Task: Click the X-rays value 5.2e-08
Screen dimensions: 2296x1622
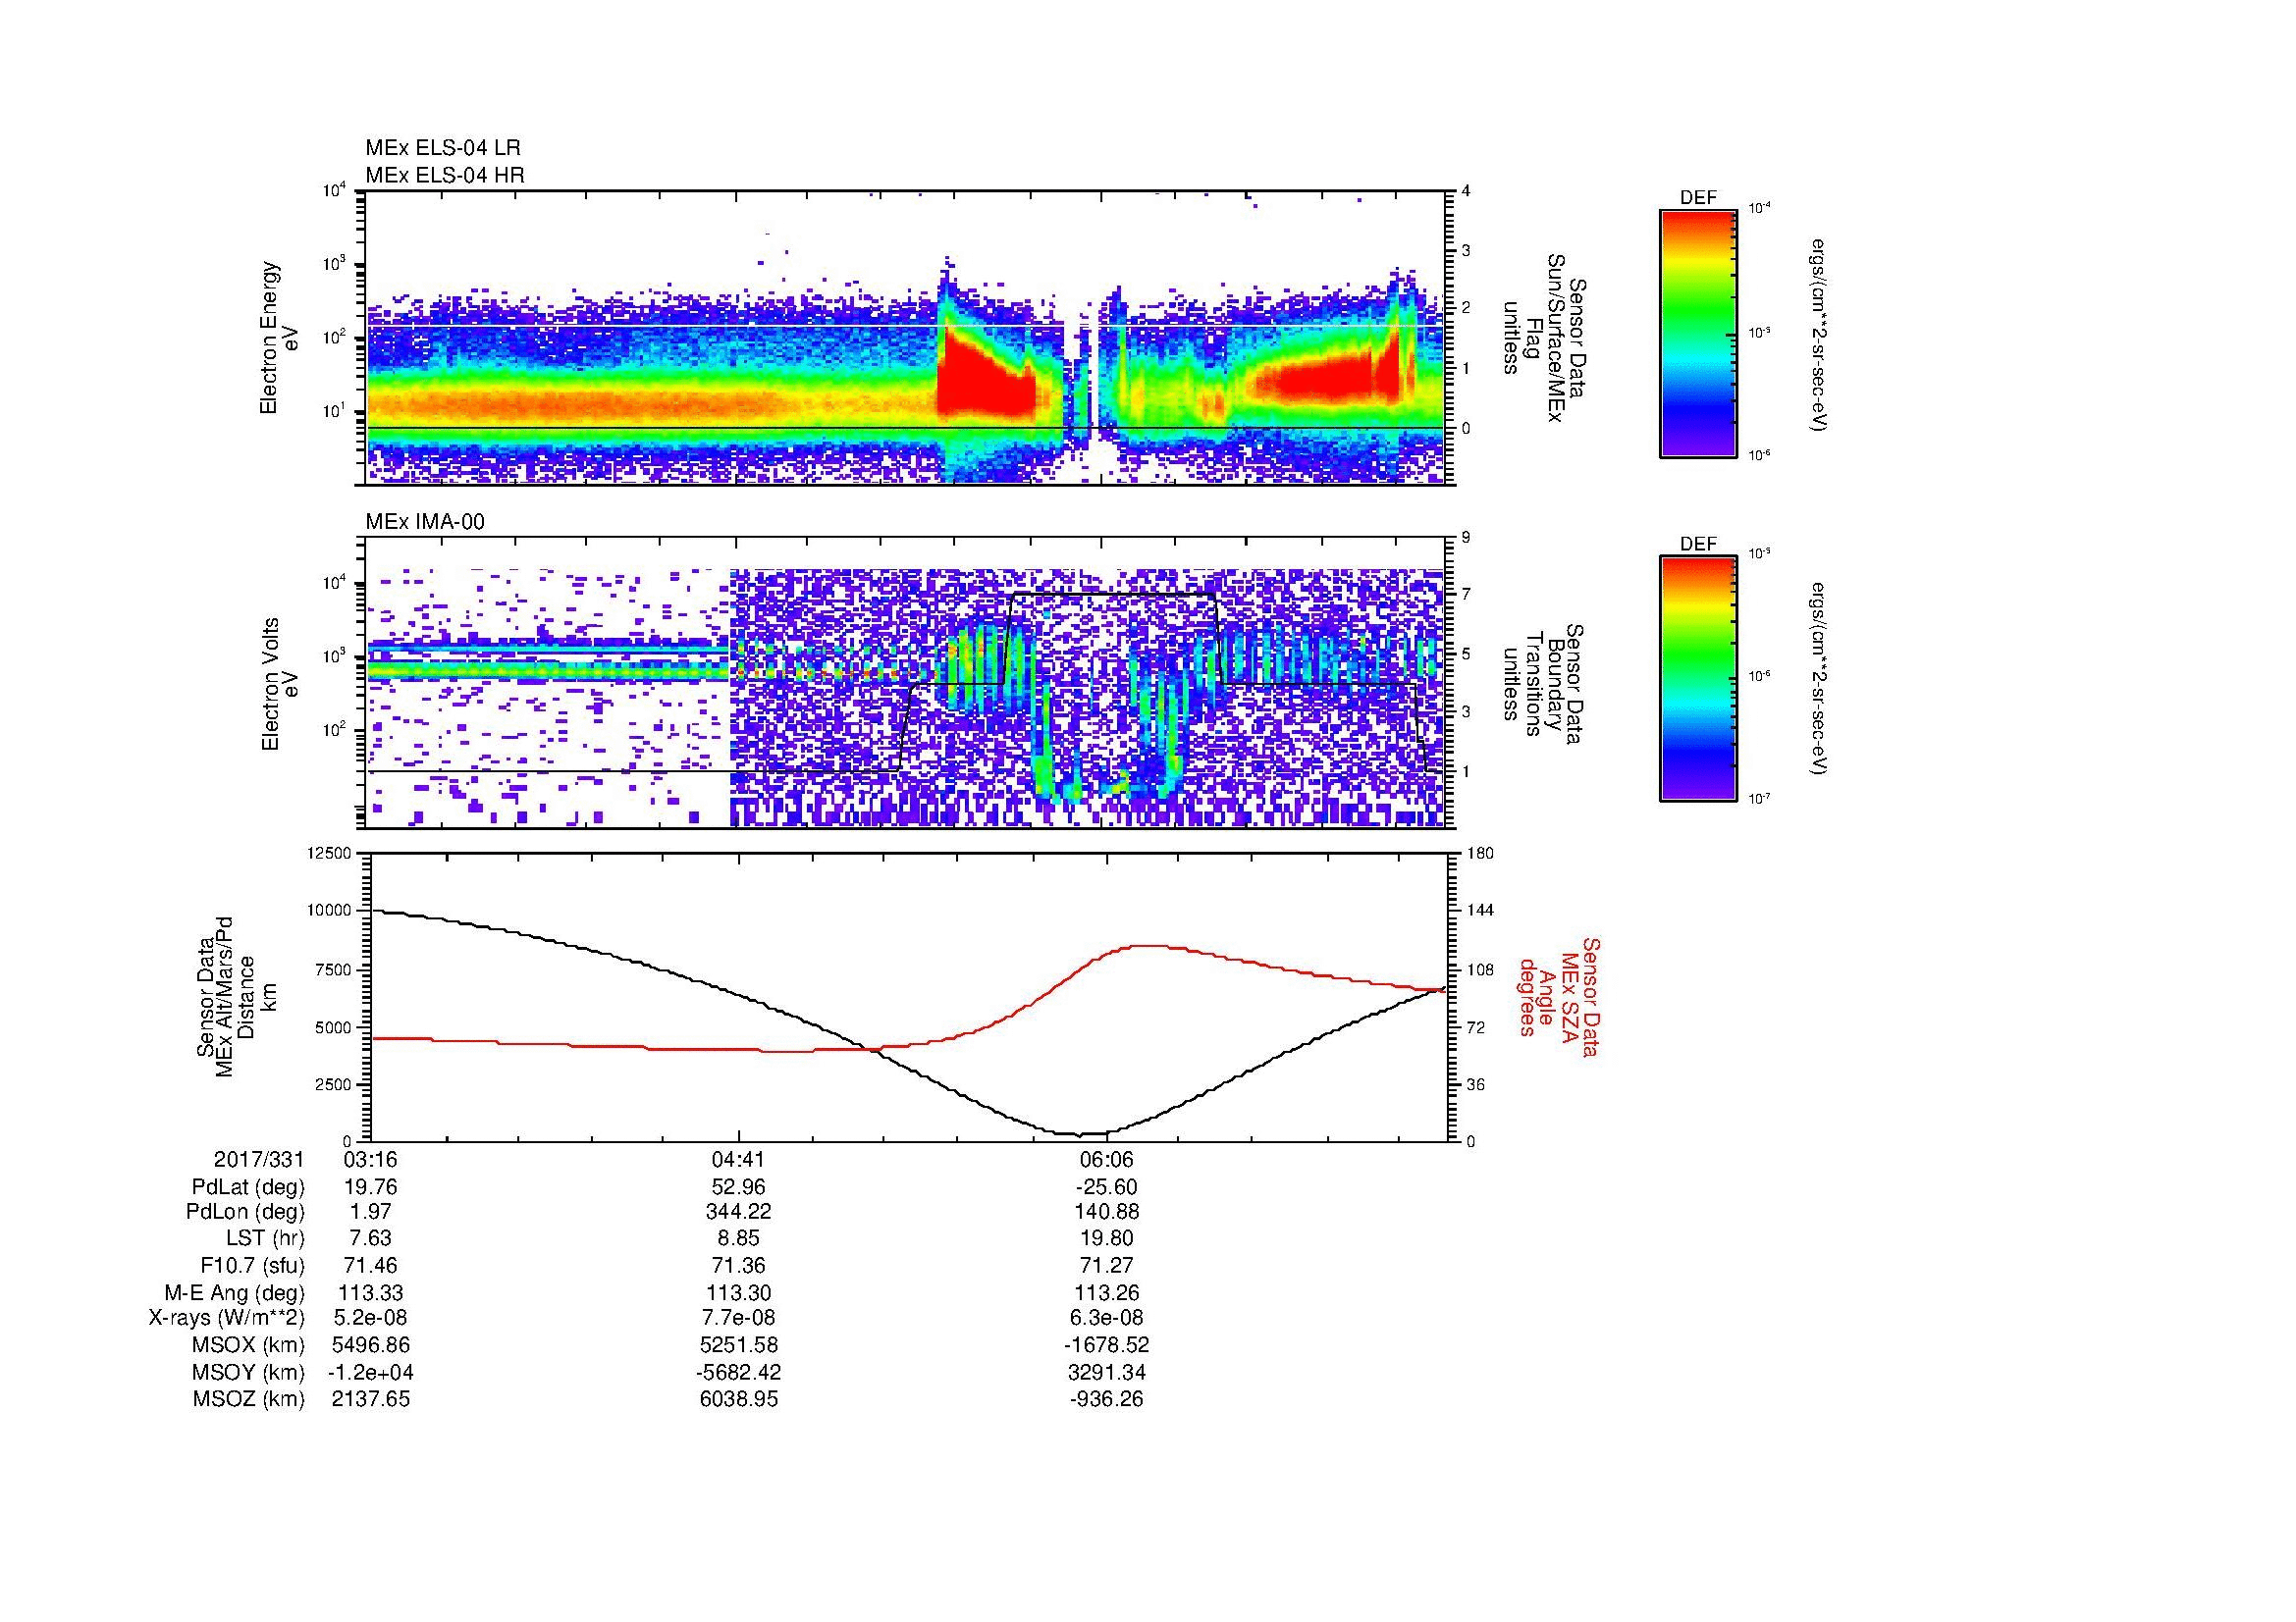Action: tap(370, 1318)
